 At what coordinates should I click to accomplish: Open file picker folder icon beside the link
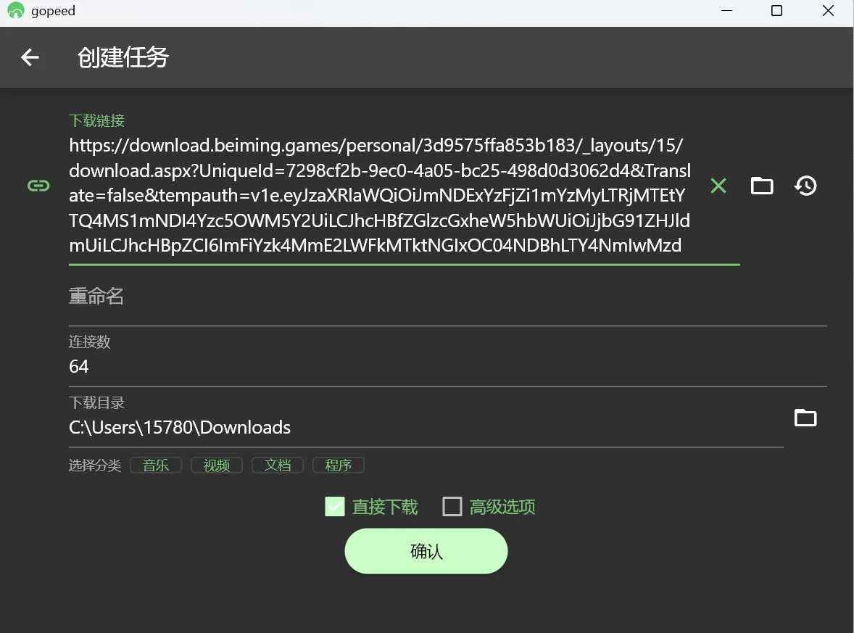tap(761, 186)
